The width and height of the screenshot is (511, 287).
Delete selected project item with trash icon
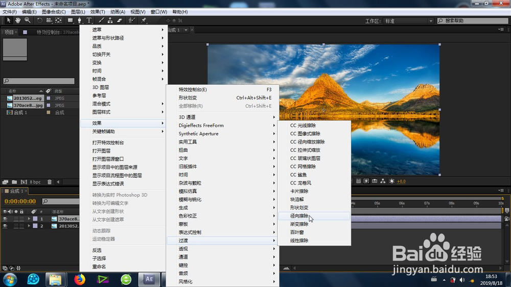point(50,182)
